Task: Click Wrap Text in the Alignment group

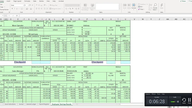Action: coord(54,5)
